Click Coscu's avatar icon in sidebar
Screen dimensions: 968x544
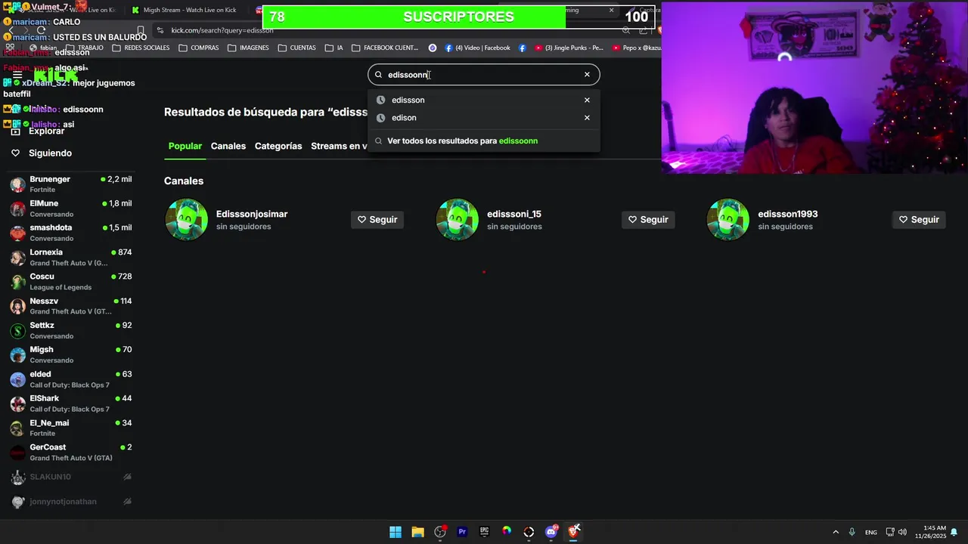click(17, 282)
